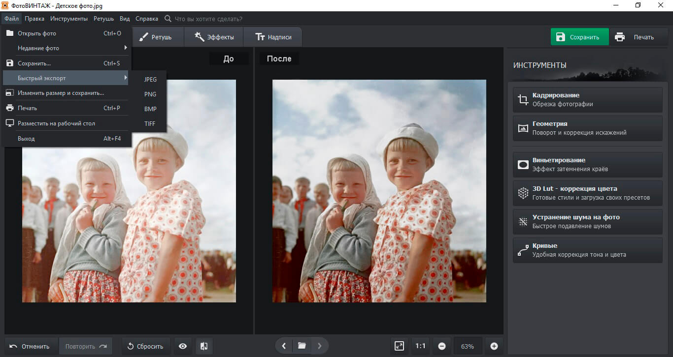Image resolution: width=673 pixels, height=357 pixels.
Task: Open the folder icon between navigation arrows
Action: point(302,346)
